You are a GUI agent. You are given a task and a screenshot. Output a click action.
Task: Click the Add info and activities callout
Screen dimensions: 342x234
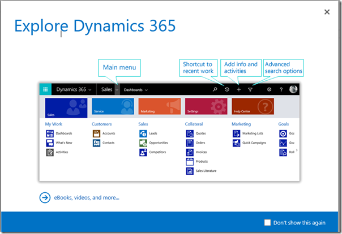[x=241, y=68]
